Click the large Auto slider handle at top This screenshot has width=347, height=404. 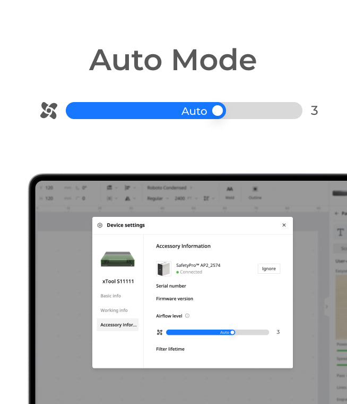[218, 111]
